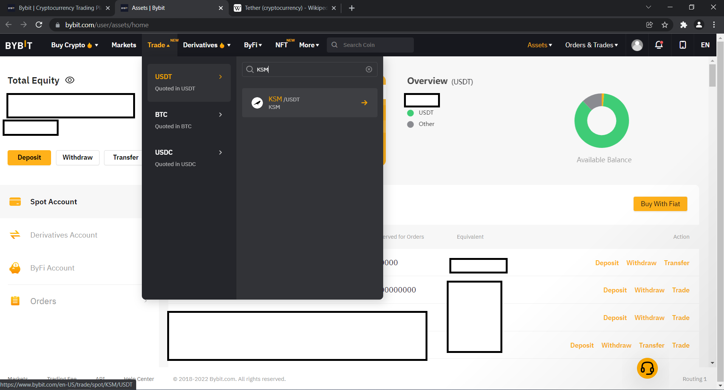Open the Orders & Trades dropdown
The width and height of the screenshot is (724, 390).
coord(591,45)
